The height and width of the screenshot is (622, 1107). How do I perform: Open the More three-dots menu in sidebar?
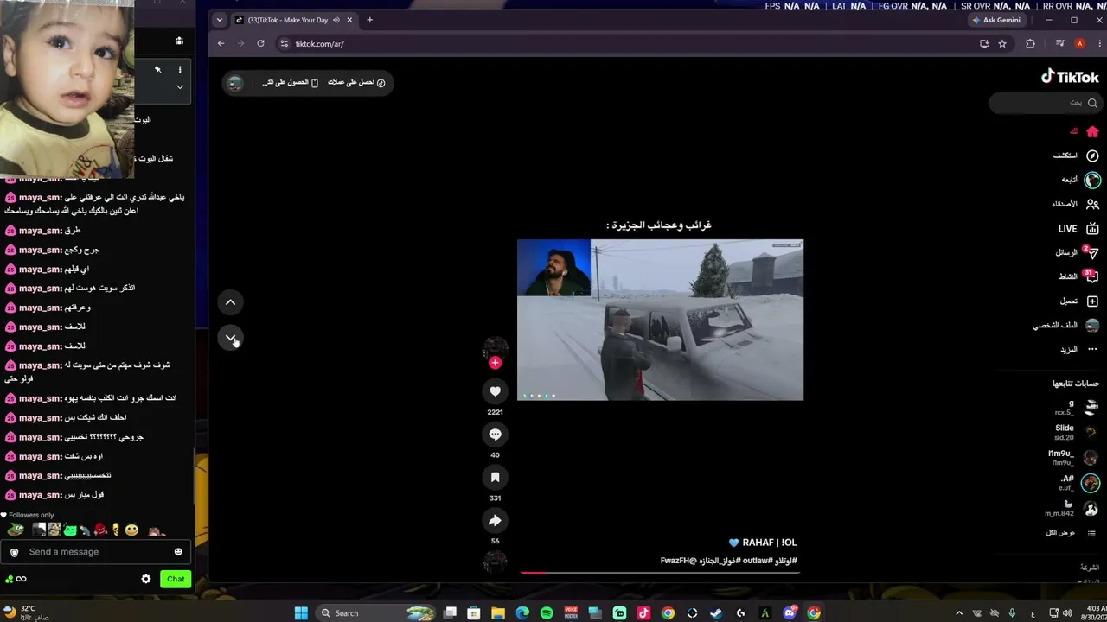click(x=1092, y=350)
